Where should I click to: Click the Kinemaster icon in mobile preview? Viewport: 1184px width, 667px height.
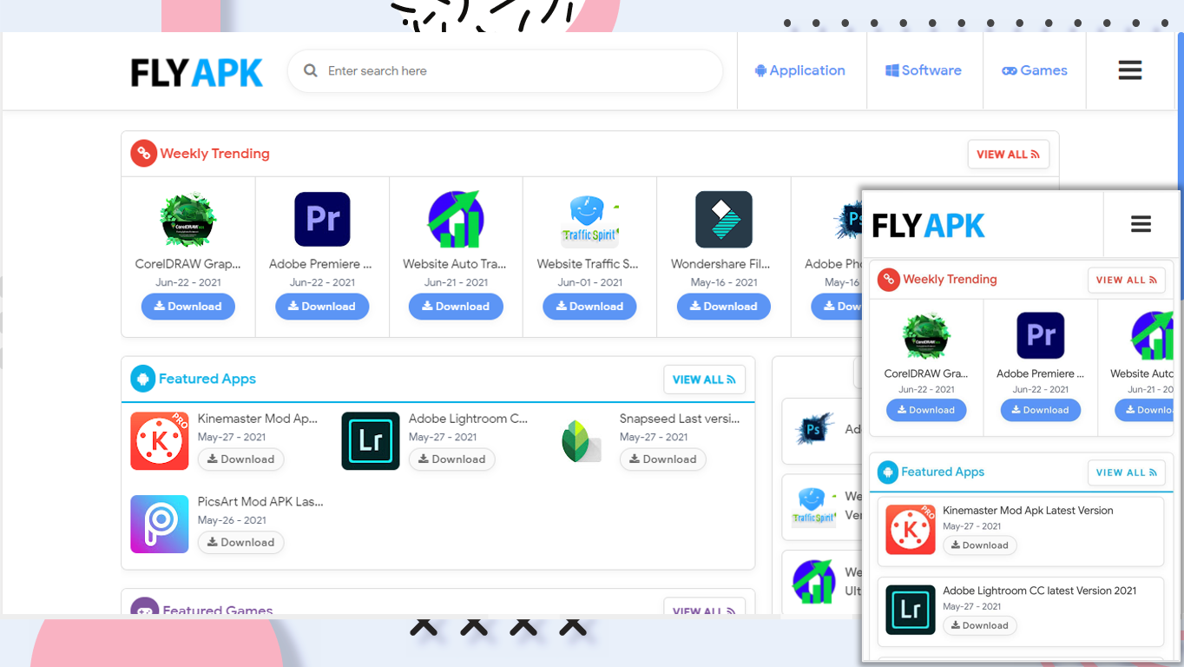(x=911, y=530)
